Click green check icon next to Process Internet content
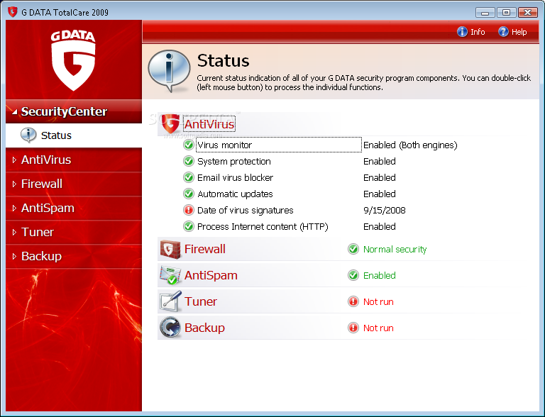This screenshot has height=417, width=545. 188,226
